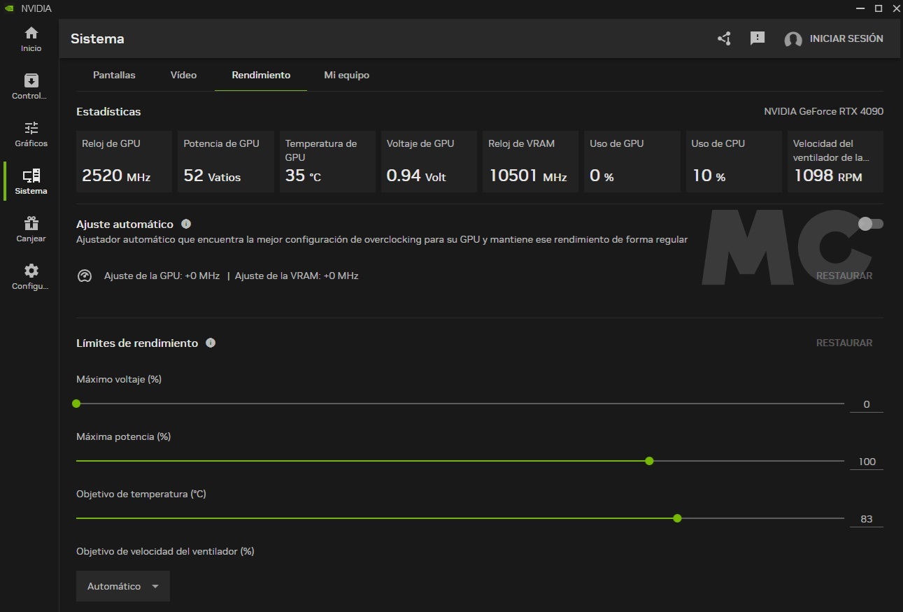Click the Estadísticas heading

coord(108,112)
